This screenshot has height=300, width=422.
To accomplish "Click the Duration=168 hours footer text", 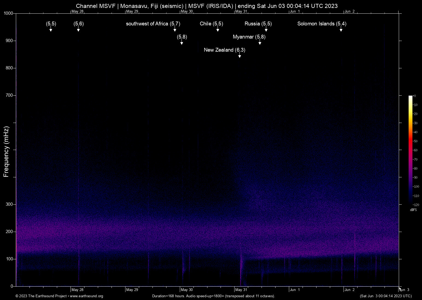I will coord(213,296).
